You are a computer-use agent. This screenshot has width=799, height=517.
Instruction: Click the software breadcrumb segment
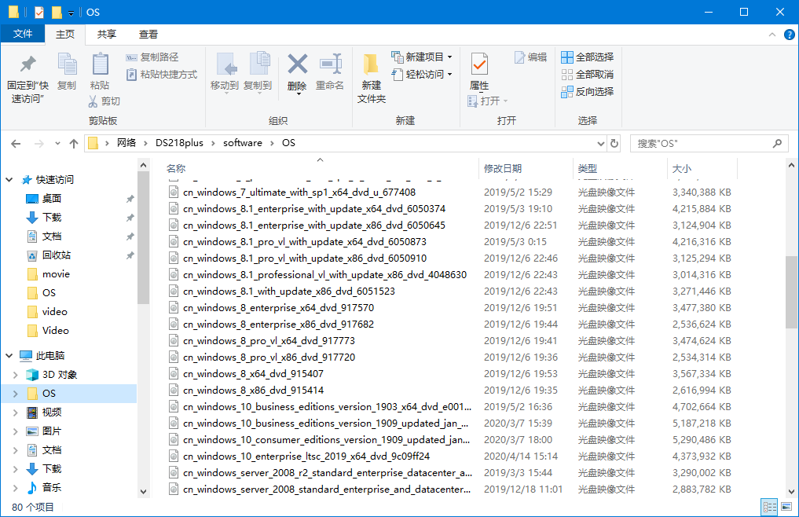(243, 143)
